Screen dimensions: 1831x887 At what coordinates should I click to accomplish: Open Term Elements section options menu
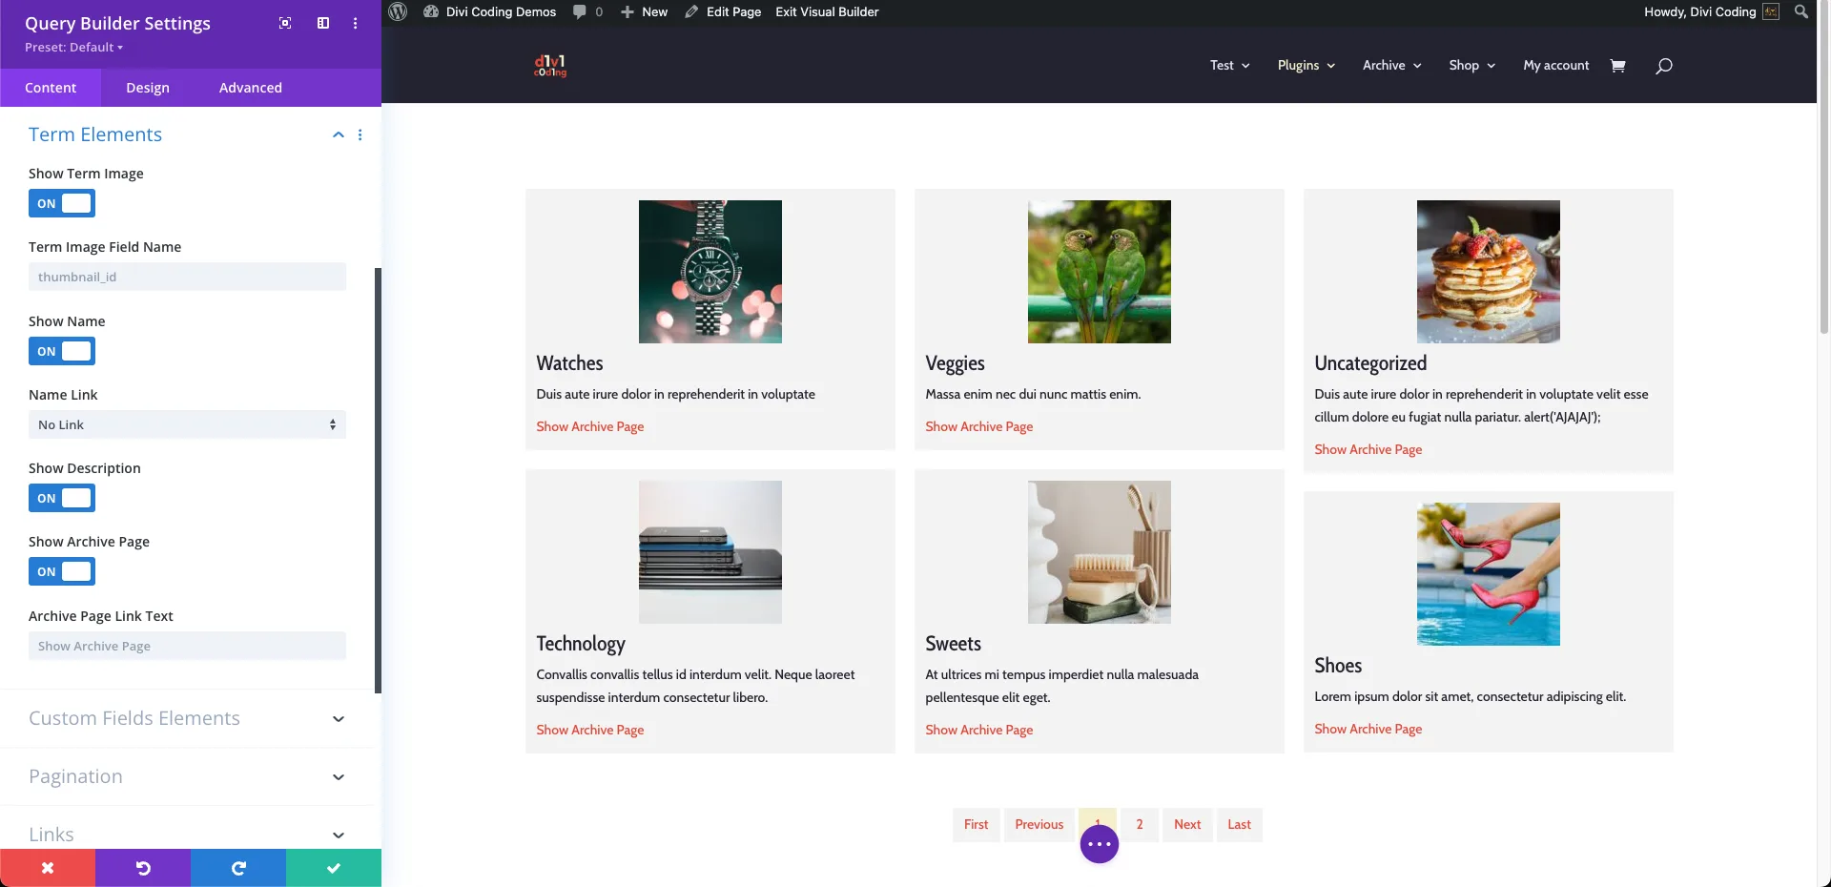click(x=360, y=134)
